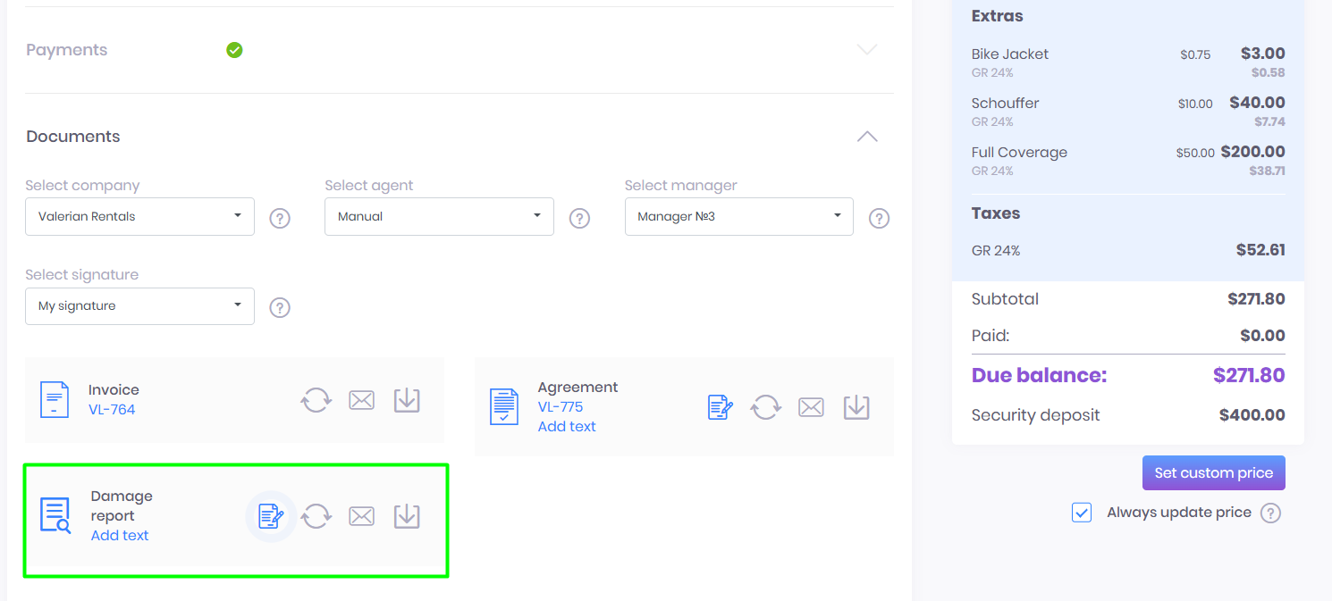Expand the Payments section
Viewport: 1332px width, 601px height.
click(867, 50)
